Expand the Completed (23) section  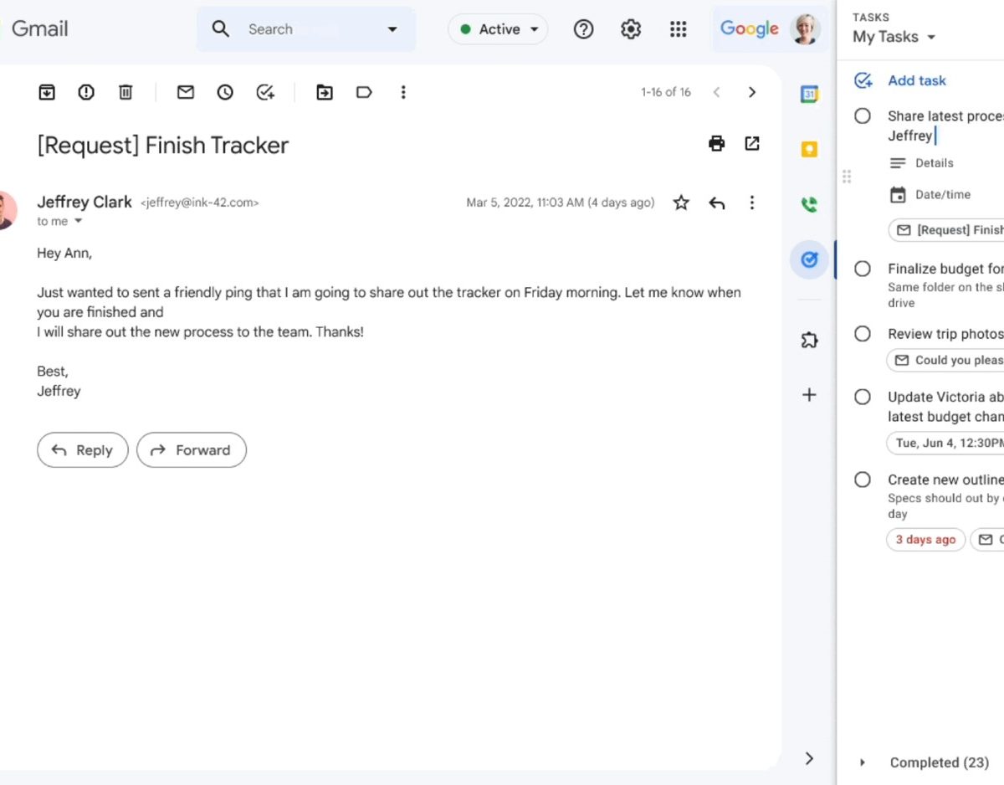[x=863, y=762]
